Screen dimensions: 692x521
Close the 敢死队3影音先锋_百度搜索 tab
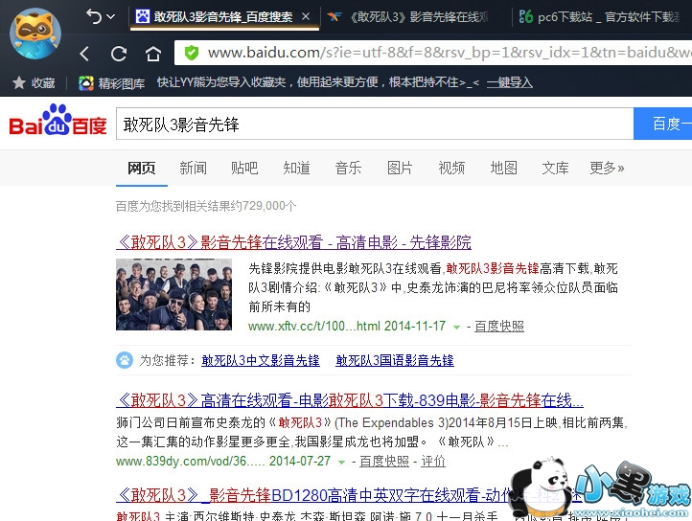[x=306, y=17]
